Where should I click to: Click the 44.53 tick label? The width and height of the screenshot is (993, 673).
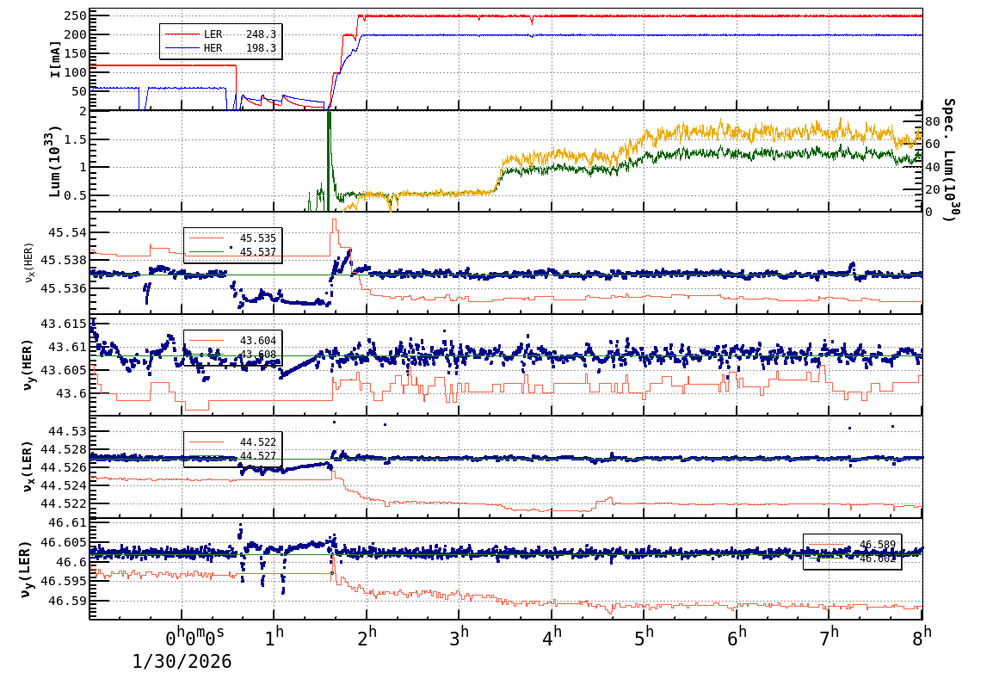[68, 431]
